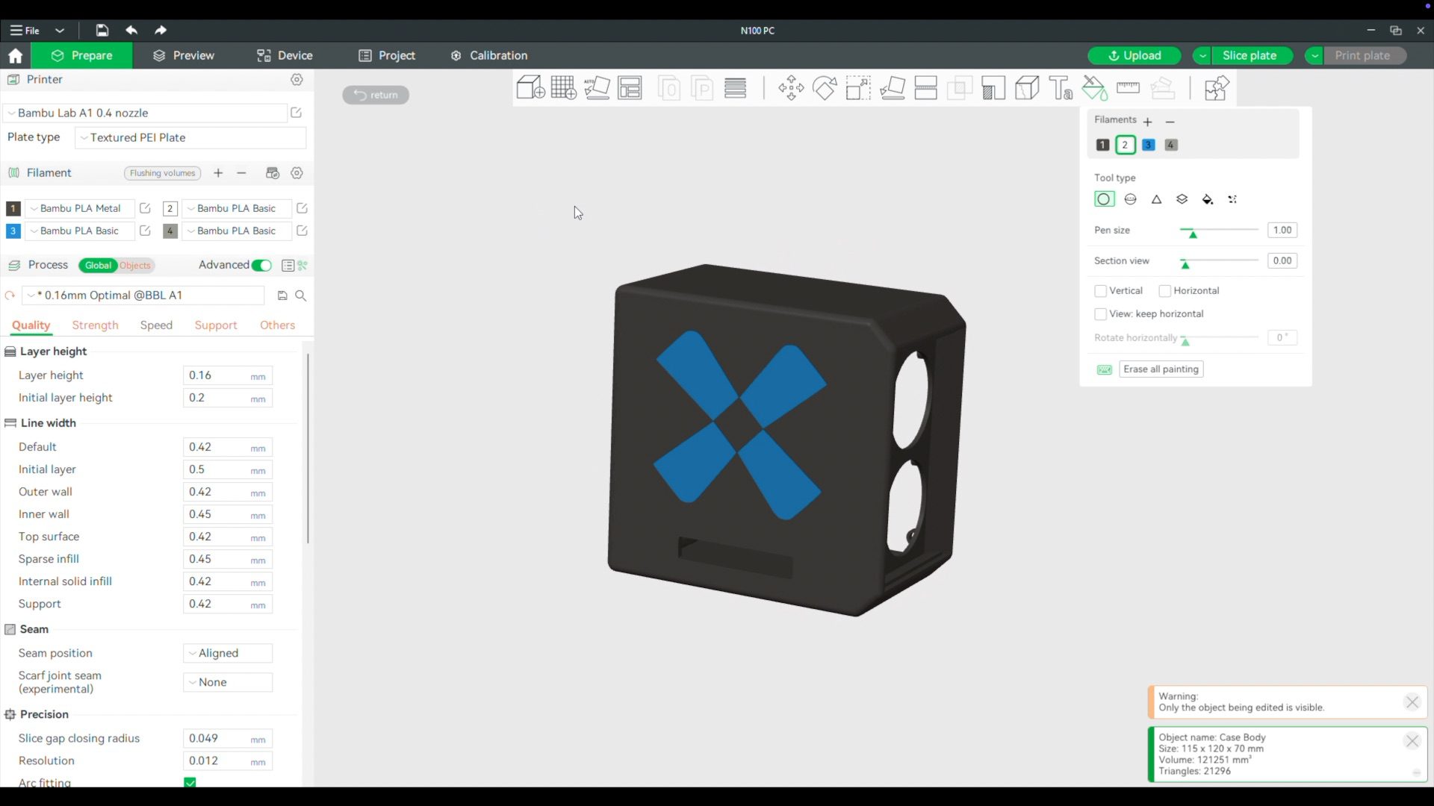This screenshot has height=806, width=1434.
Task: Select the Text shape tool icon
Action: coord(1061,88)
